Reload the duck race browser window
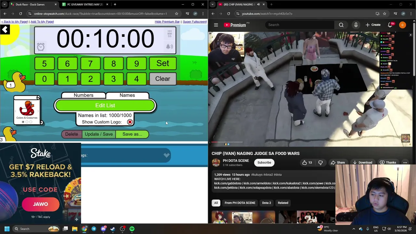416x234 pixels. 20,14
